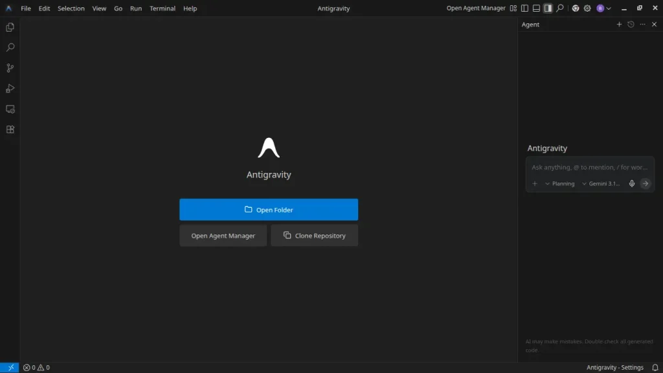Expand the account avatar dropdown chevron
The height and width of the screenshot is (373, 663).
pos(607,8)
